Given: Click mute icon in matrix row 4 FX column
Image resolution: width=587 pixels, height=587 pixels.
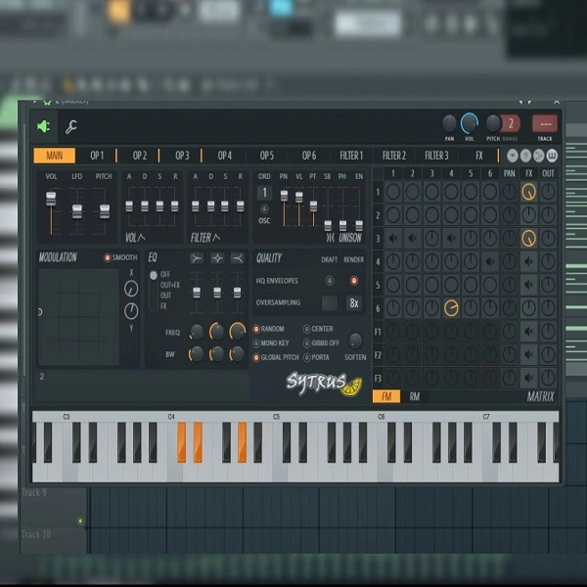Looking at the screenshot, I should [529, 261].
